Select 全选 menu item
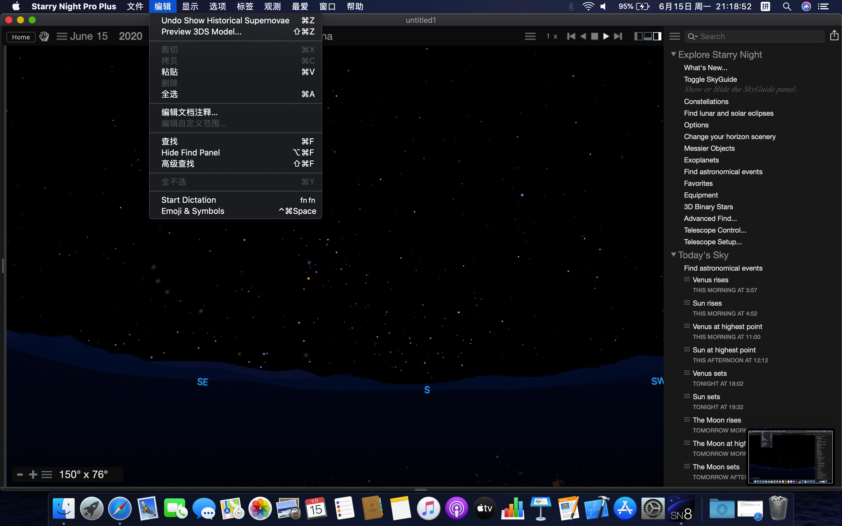 pyautogui.click(x=236, y=94)
